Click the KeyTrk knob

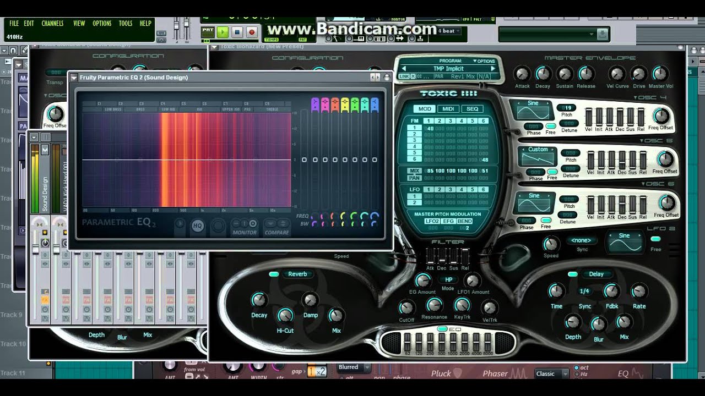pyautogui.click(x=462, y=305)
